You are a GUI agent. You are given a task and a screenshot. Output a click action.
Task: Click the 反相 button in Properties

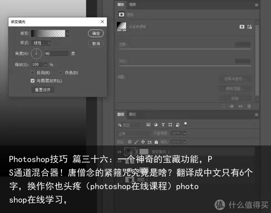pos(235,99)
